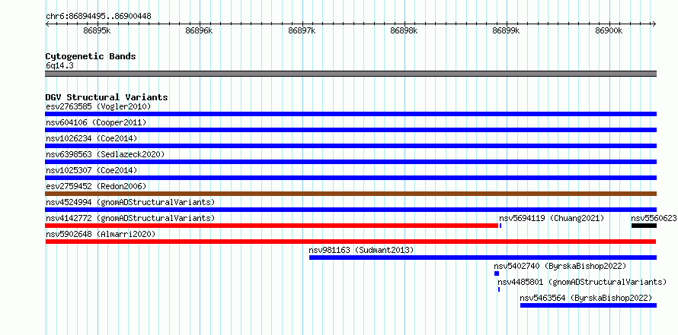The width and height of the screenshot is (678, 335).
Task: Click the DGV Structural Variants track title
Action: click(107, 97)
